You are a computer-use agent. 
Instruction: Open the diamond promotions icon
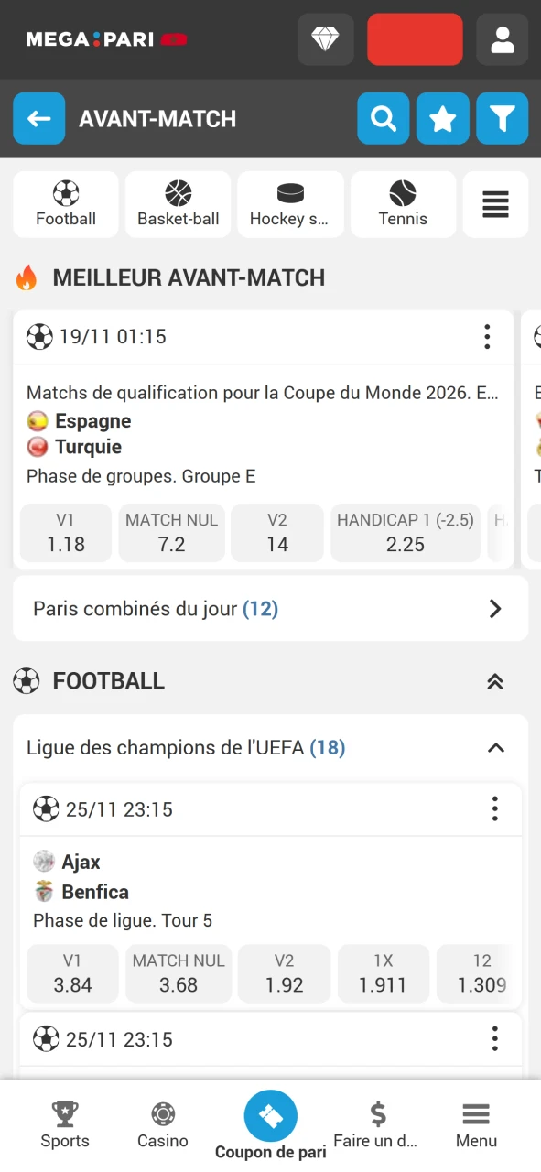pyautogui.click(x=325, y=38)
